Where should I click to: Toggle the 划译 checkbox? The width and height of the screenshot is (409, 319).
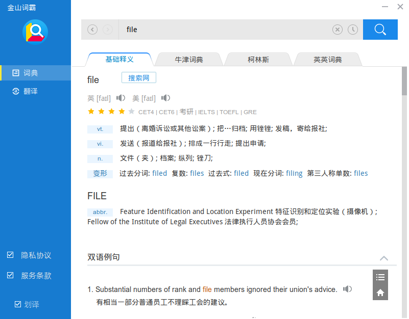18,304
